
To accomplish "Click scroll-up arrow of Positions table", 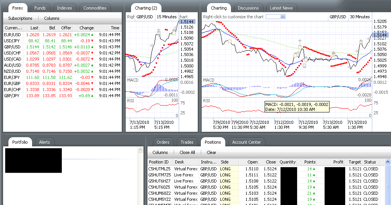I will click(x=388, y=162).
